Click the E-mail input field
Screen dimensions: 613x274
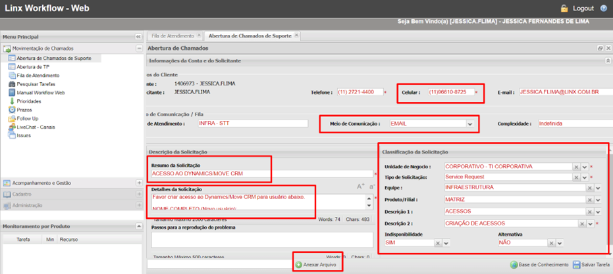click(566, 92)
